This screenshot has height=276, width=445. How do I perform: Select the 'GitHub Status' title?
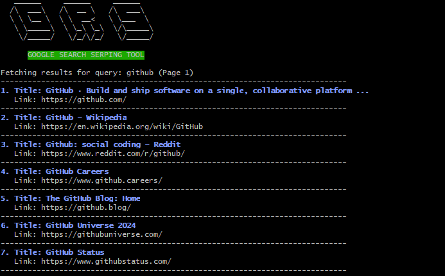coord(75,252)
